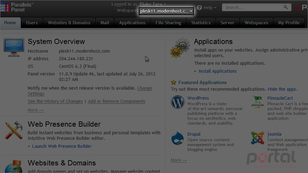Click the WordPress logo icon

[178, 102]
